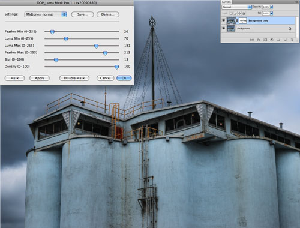Image resolution: width=300 pixels, height=228 pixels.
Task: Click the Mask button
Action: tap(14, 78)
